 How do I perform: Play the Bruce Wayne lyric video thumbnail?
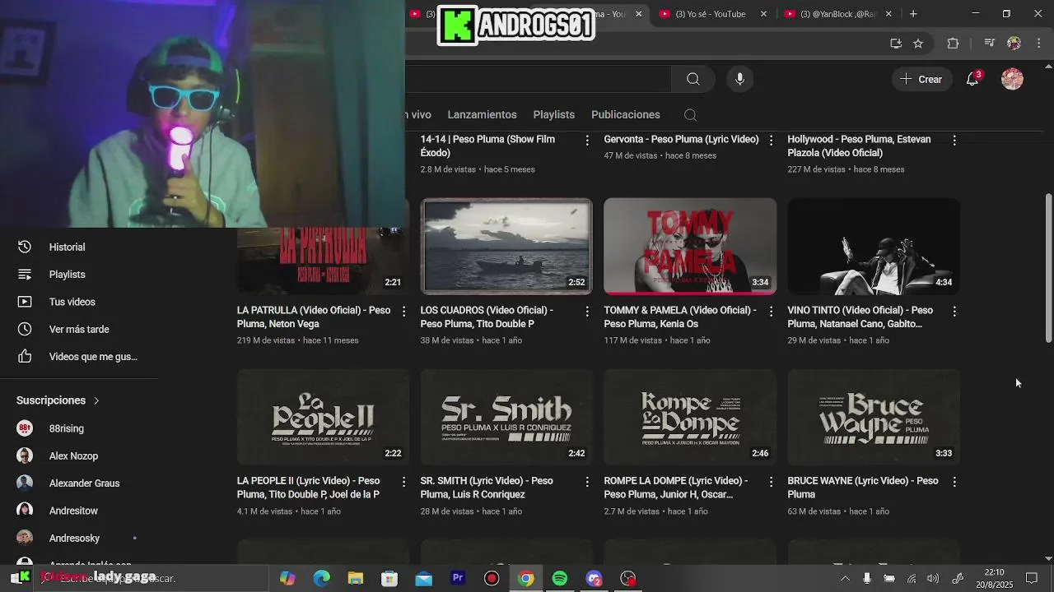click(874, 417)
